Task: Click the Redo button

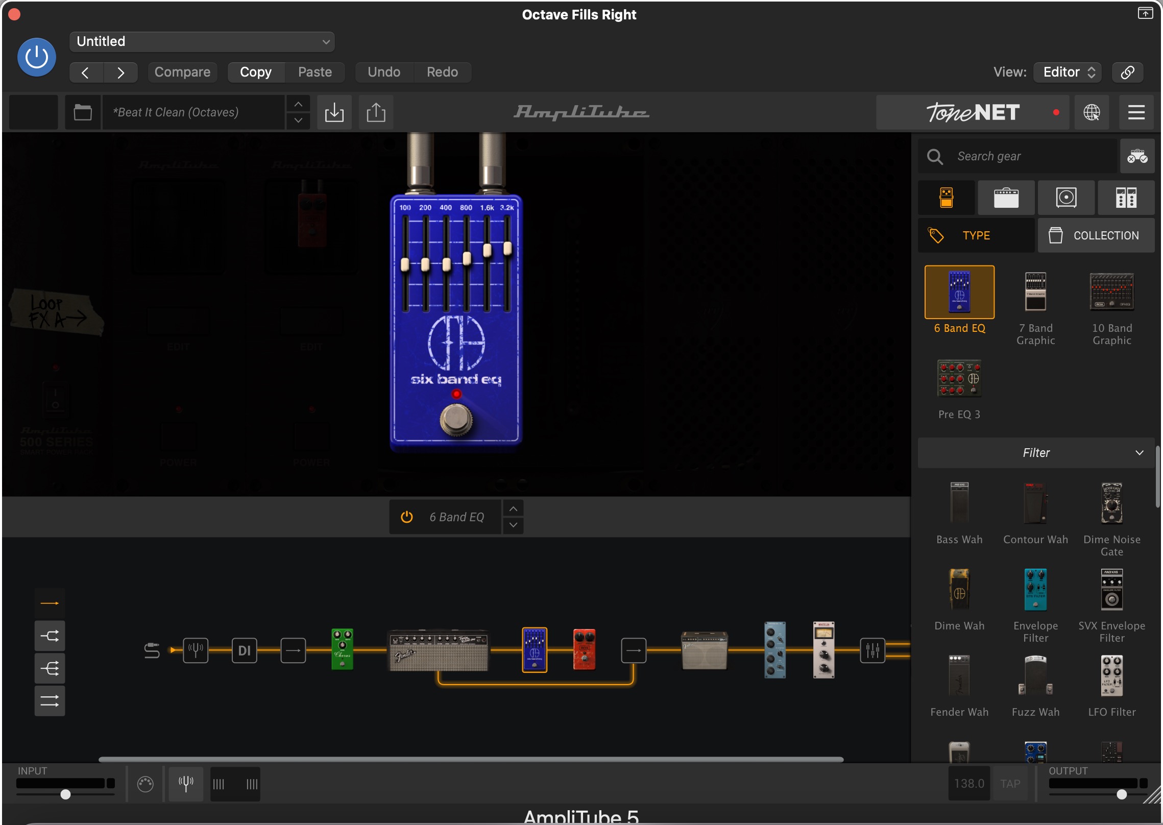Action: click(442, 72)
